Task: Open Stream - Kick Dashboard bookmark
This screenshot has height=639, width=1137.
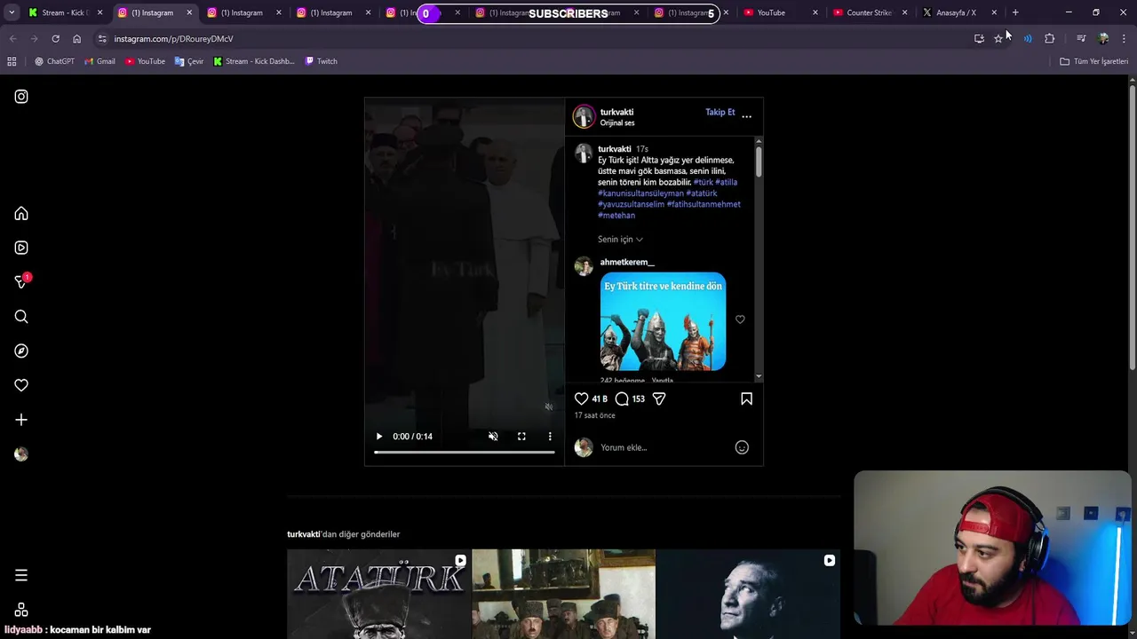Action: 254,61
